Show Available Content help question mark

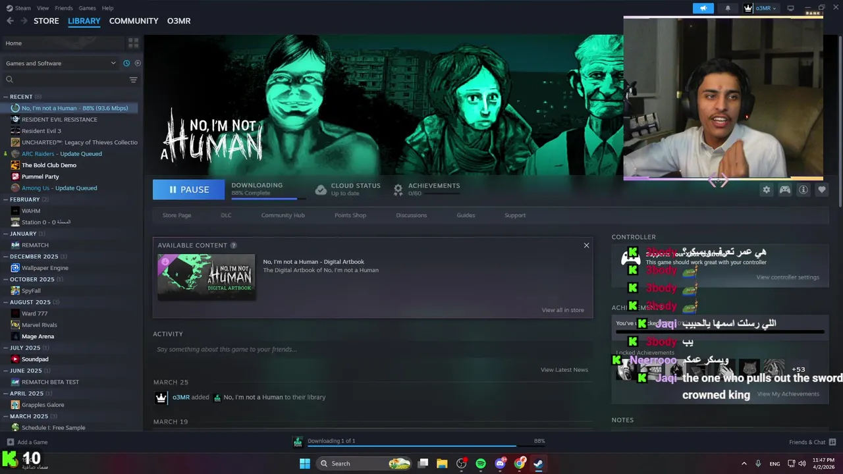[x=233, y=246]
